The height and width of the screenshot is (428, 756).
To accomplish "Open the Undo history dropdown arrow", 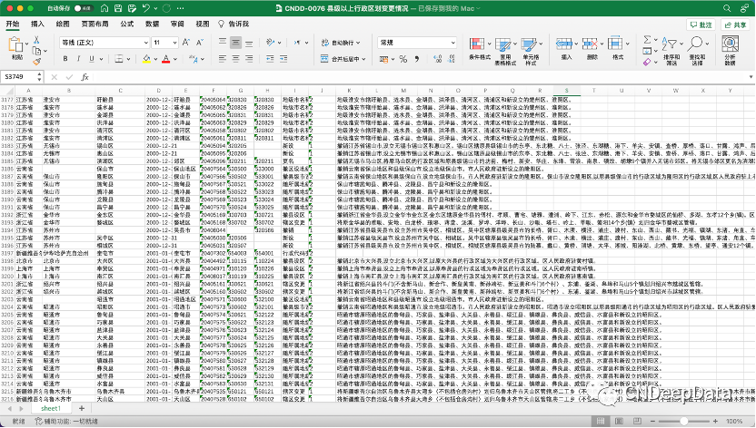I will point(155,9).
